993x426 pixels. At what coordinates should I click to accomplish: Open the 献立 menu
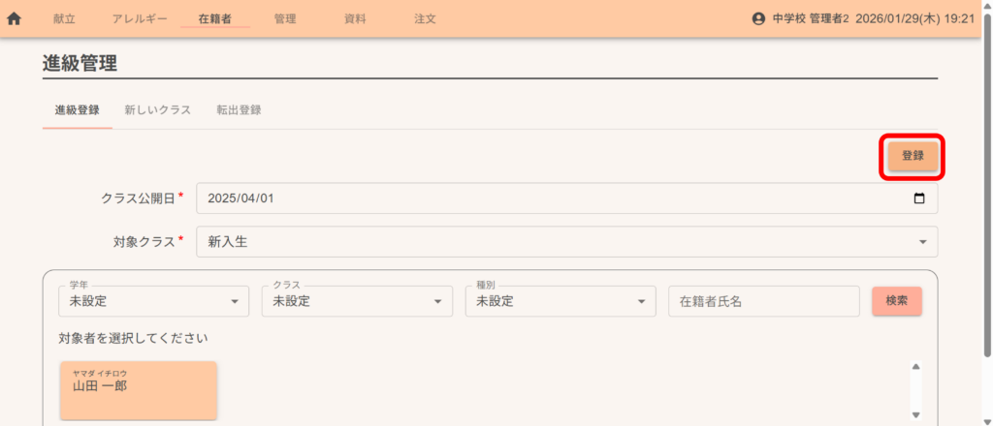(x=64, y=18)
